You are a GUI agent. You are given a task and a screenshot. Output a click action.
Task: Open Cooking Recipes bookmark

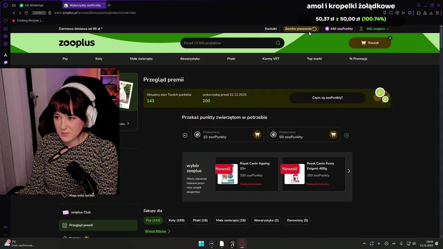click(28, 20)
